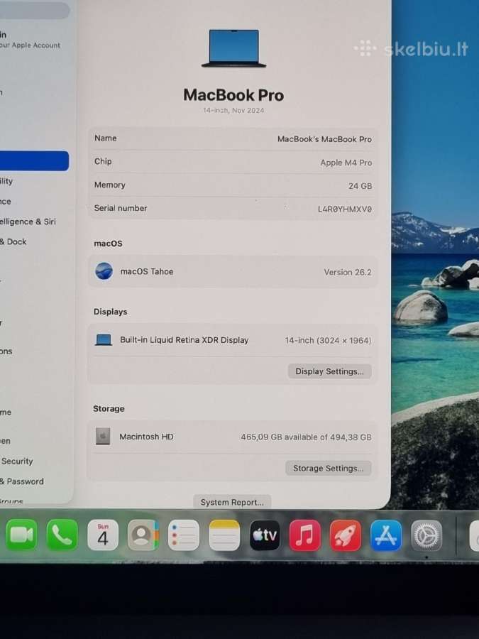Click the Built-in display laptop icon
The image size is (479, 639).
click(104, 340)
